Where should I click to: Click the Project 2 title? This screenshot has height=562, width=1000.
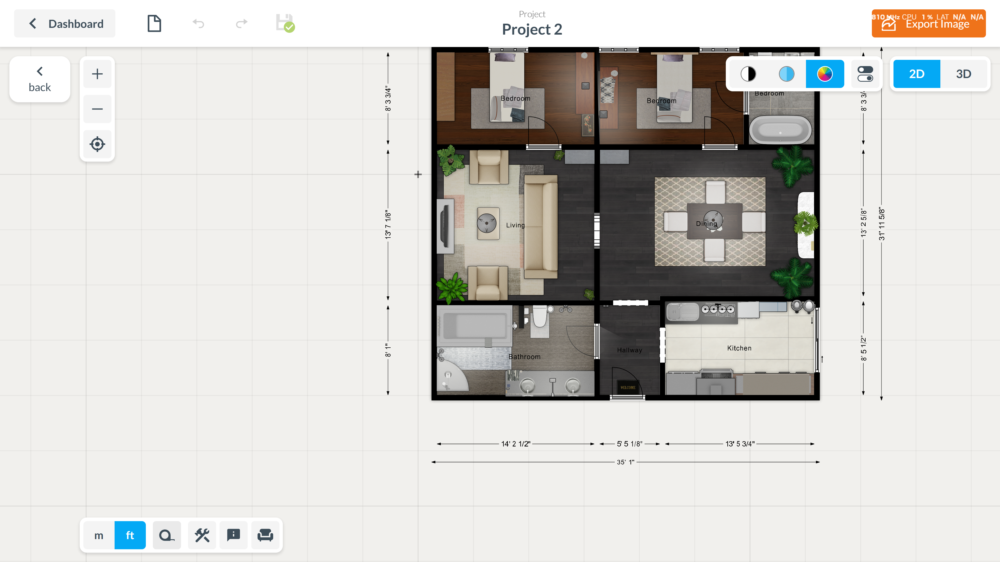532,29
